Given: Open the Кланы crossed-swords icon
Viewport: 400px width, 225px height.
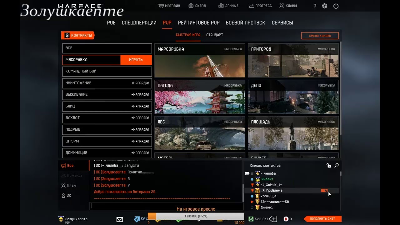Looking at the screenshot, I should click(x=282, y=6).
